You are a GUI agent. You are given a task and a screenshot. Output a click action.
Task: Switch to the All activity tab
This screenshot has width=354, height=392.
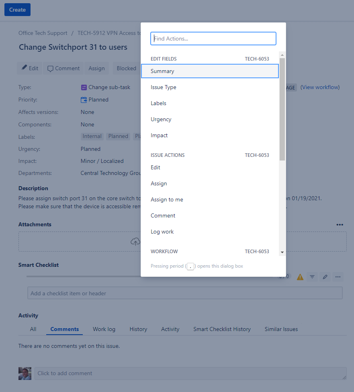33,329
